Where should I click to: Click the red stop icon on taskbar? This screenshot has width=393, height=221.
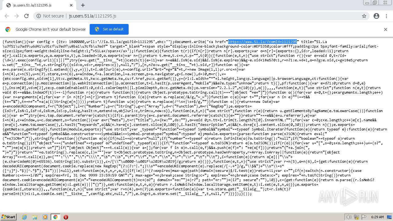[66, 217]
